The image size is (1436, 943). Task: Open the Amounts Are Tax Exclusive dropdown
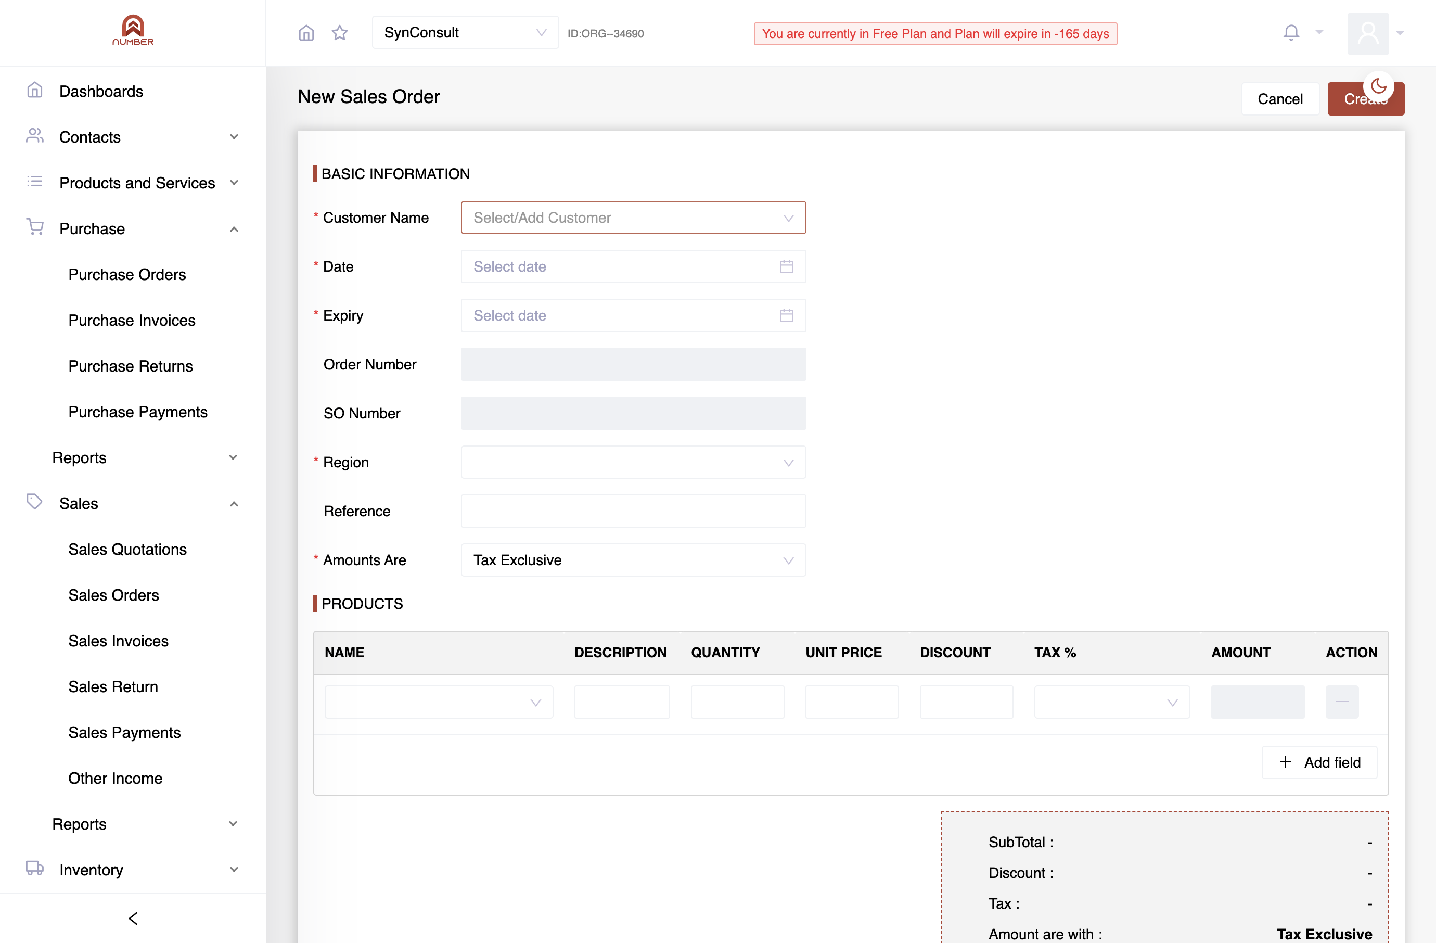633,560
